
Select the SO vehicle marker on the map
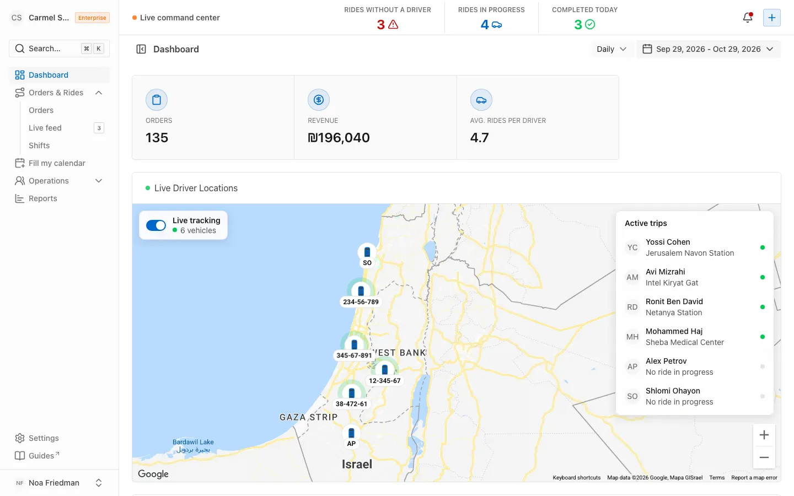[x=367, y=255]
